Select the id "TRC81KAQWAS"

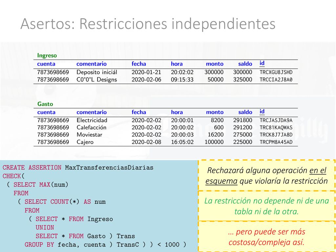[x=276, y=128]
